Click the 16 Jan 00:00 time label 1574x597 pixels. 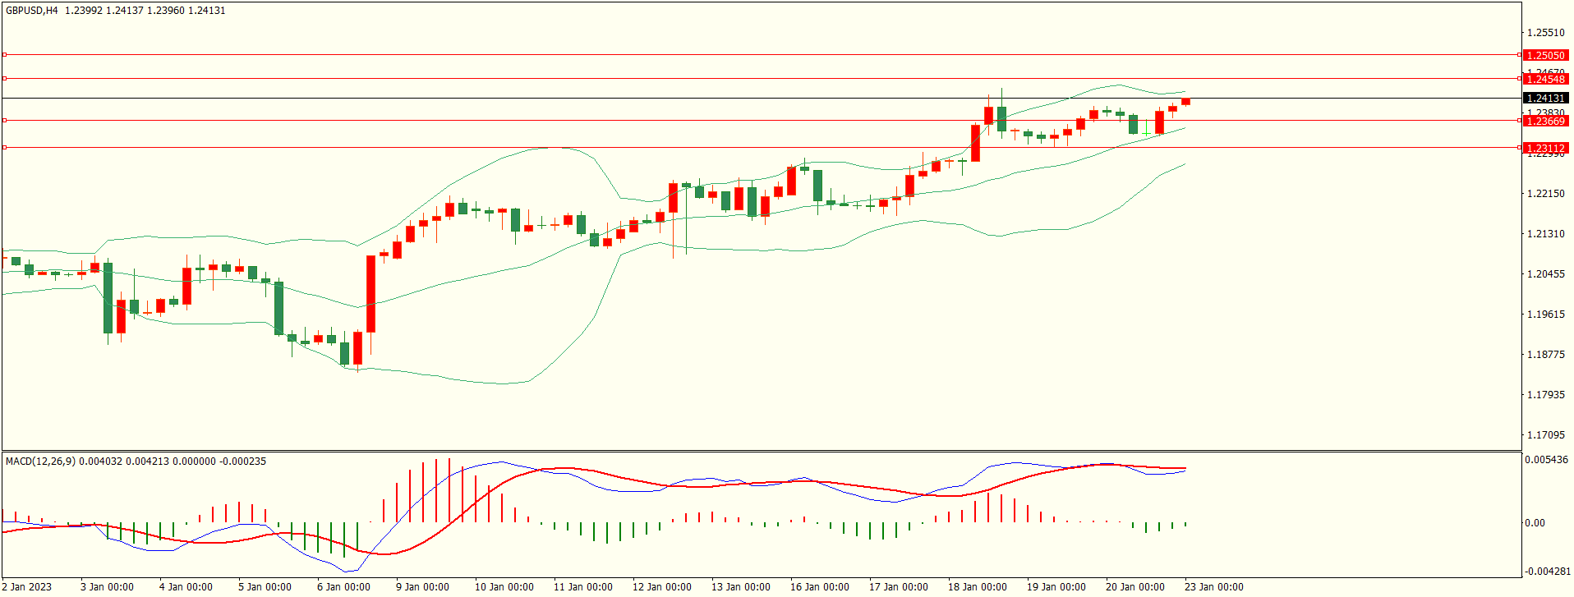(x=820, y=586)
